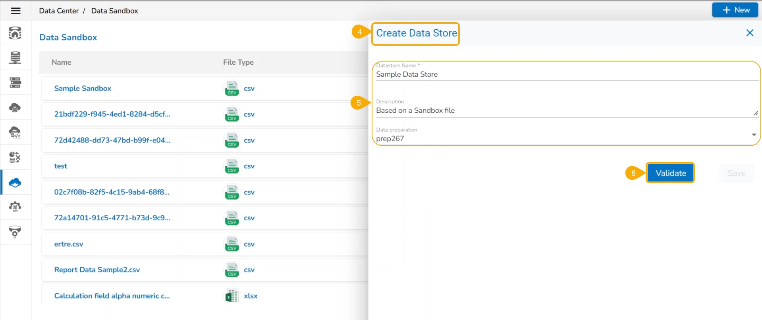Click the top data connector sidebar icon

click(15, 33)
